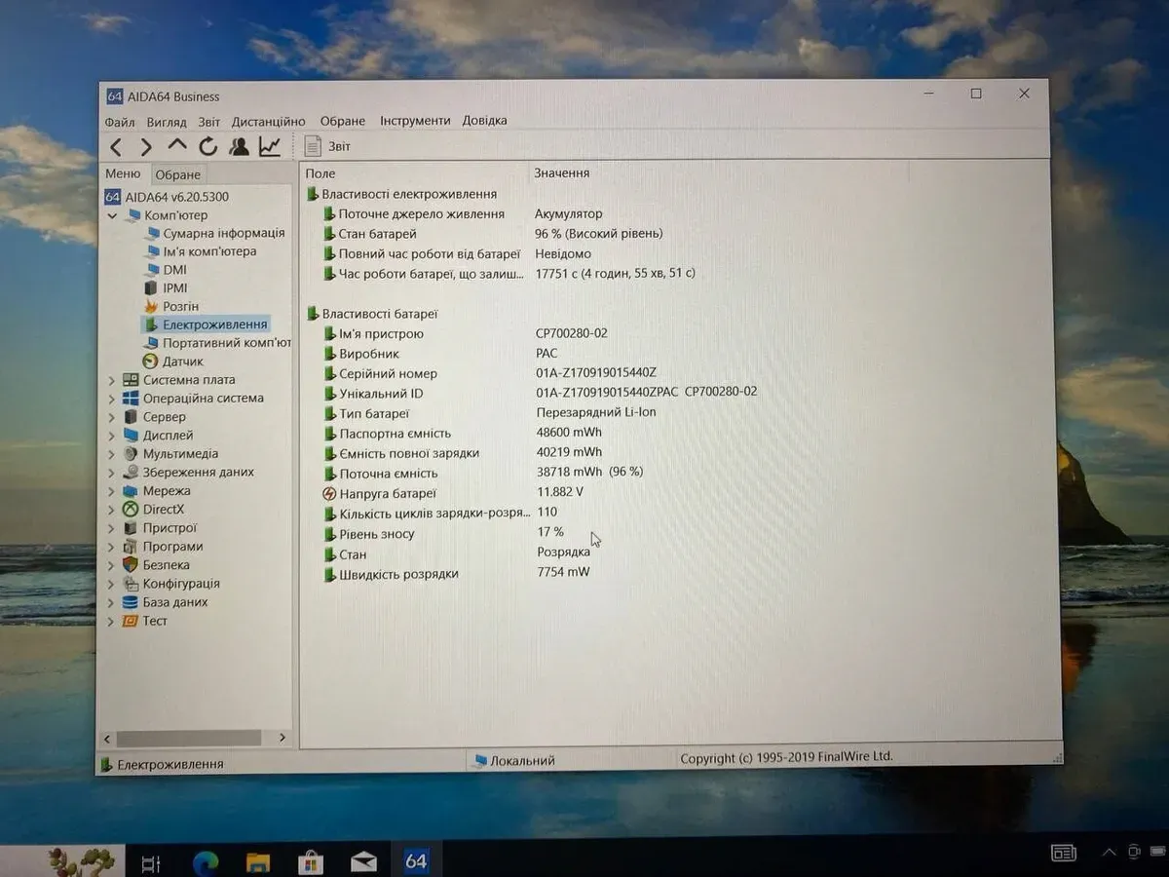Click the Back navigation arrow in toolbar

pos(116,147)
